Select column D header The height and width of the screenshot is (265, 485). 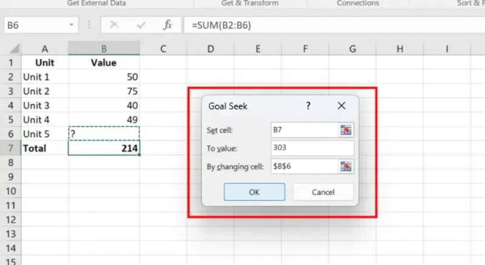[209, 48]
